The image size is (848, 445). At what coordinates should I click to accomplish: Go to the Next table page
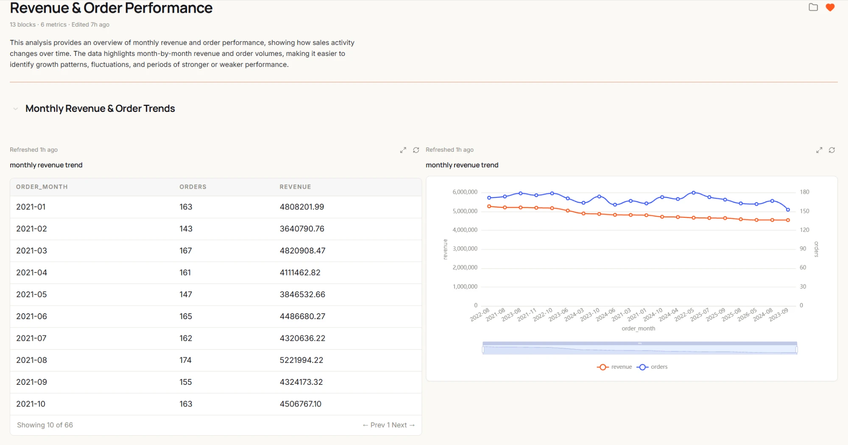[403, 425]
